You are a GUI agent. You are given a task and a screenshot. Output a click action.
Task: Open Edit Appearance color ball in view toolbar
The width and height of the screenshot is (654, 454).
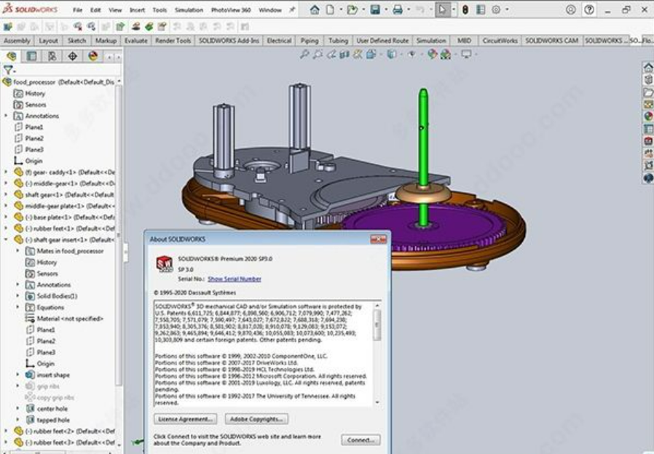[432, 54]
